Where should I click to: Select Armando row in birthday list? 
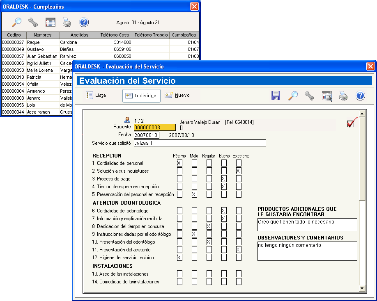click(x=37, y=91)
